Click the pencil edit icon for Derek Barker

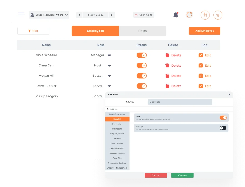(201, 86)
